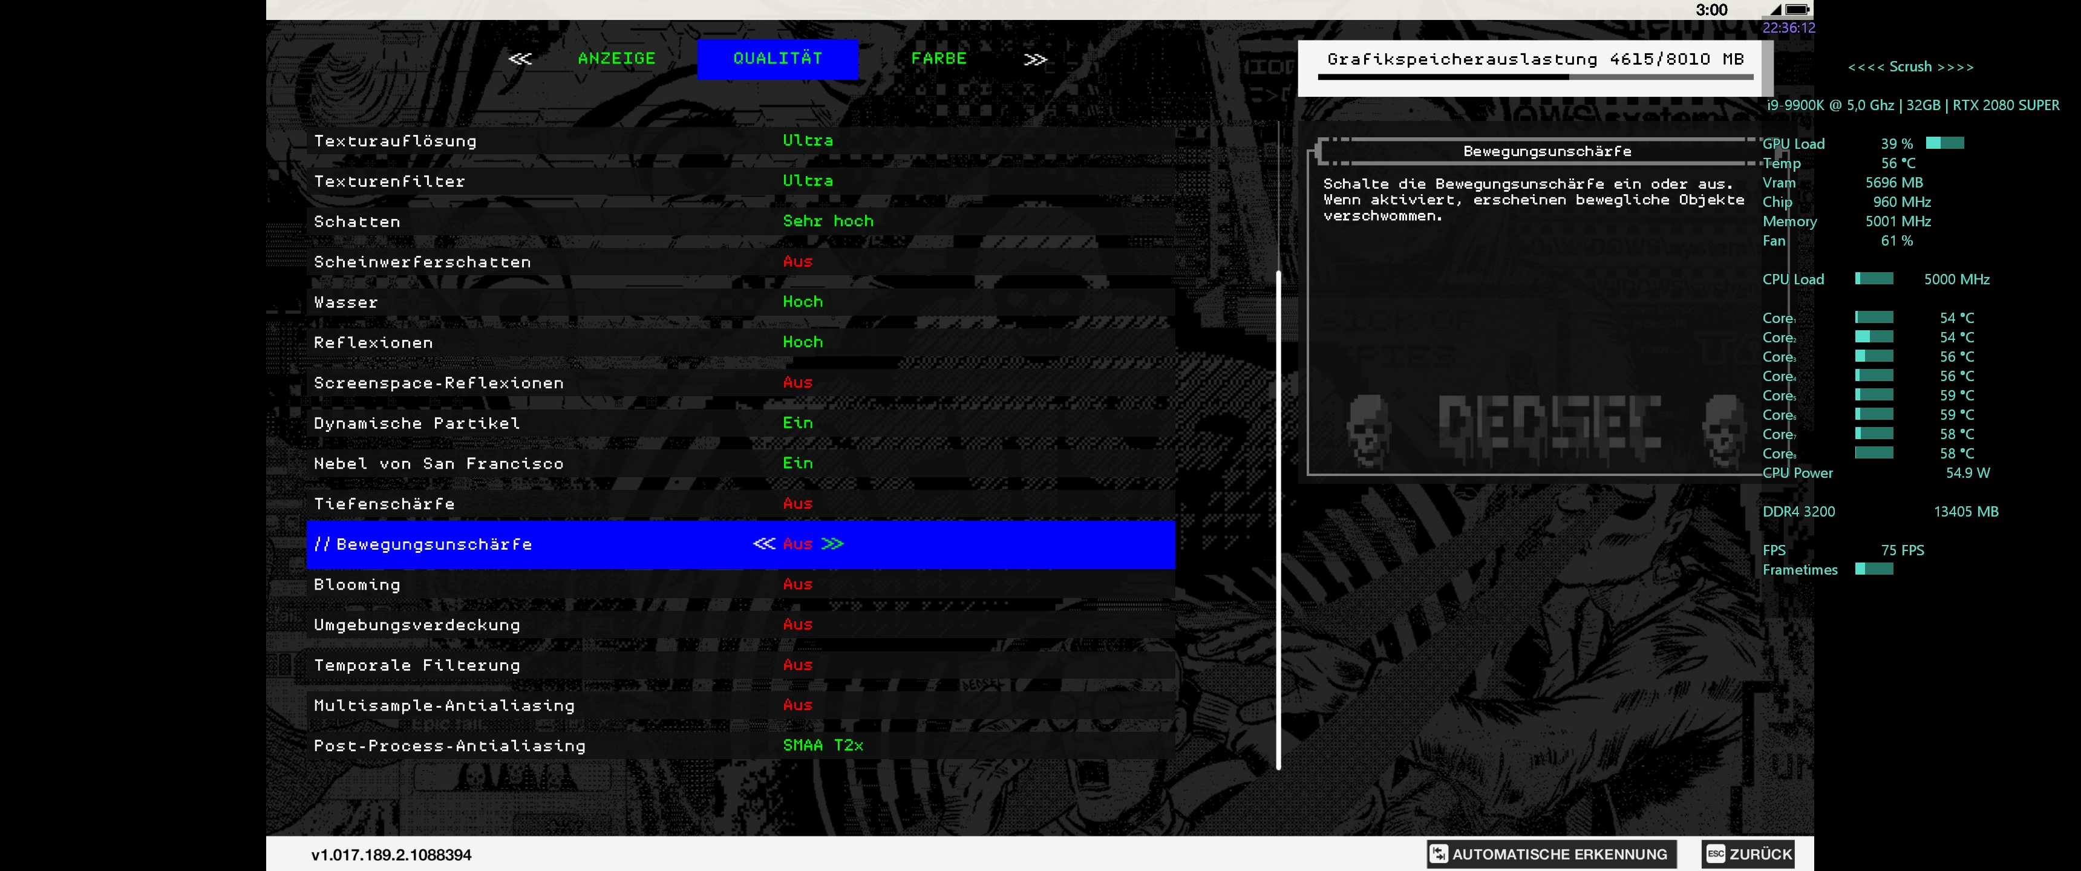Screen dimensions: 2081x871
Task: Change the Texturauflösung Ultra value
Action: tap(807, 140)
